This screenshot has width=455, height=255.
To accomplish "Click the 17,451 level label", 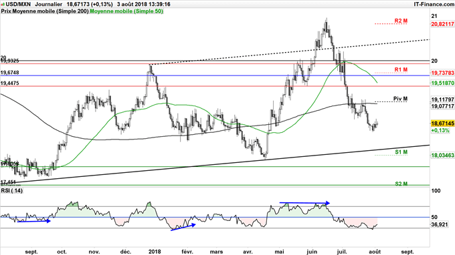I will click(9, 182).
